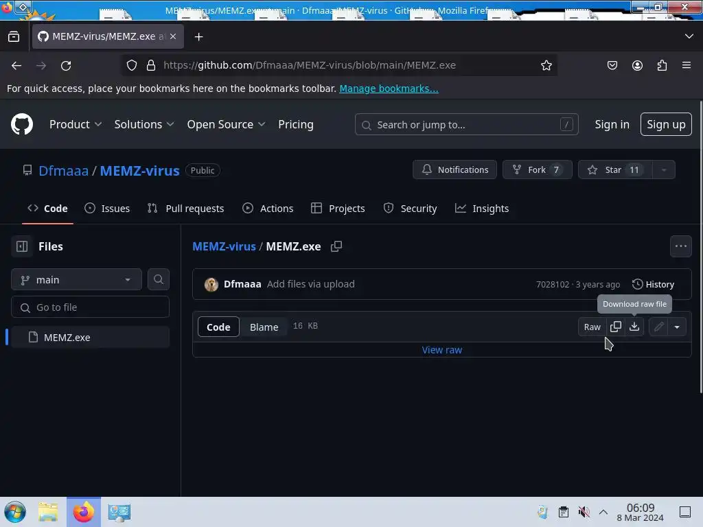This screenshot has width=703, height=527.
Task: Open the clipboard tray icon
Action: click(564, 512)
